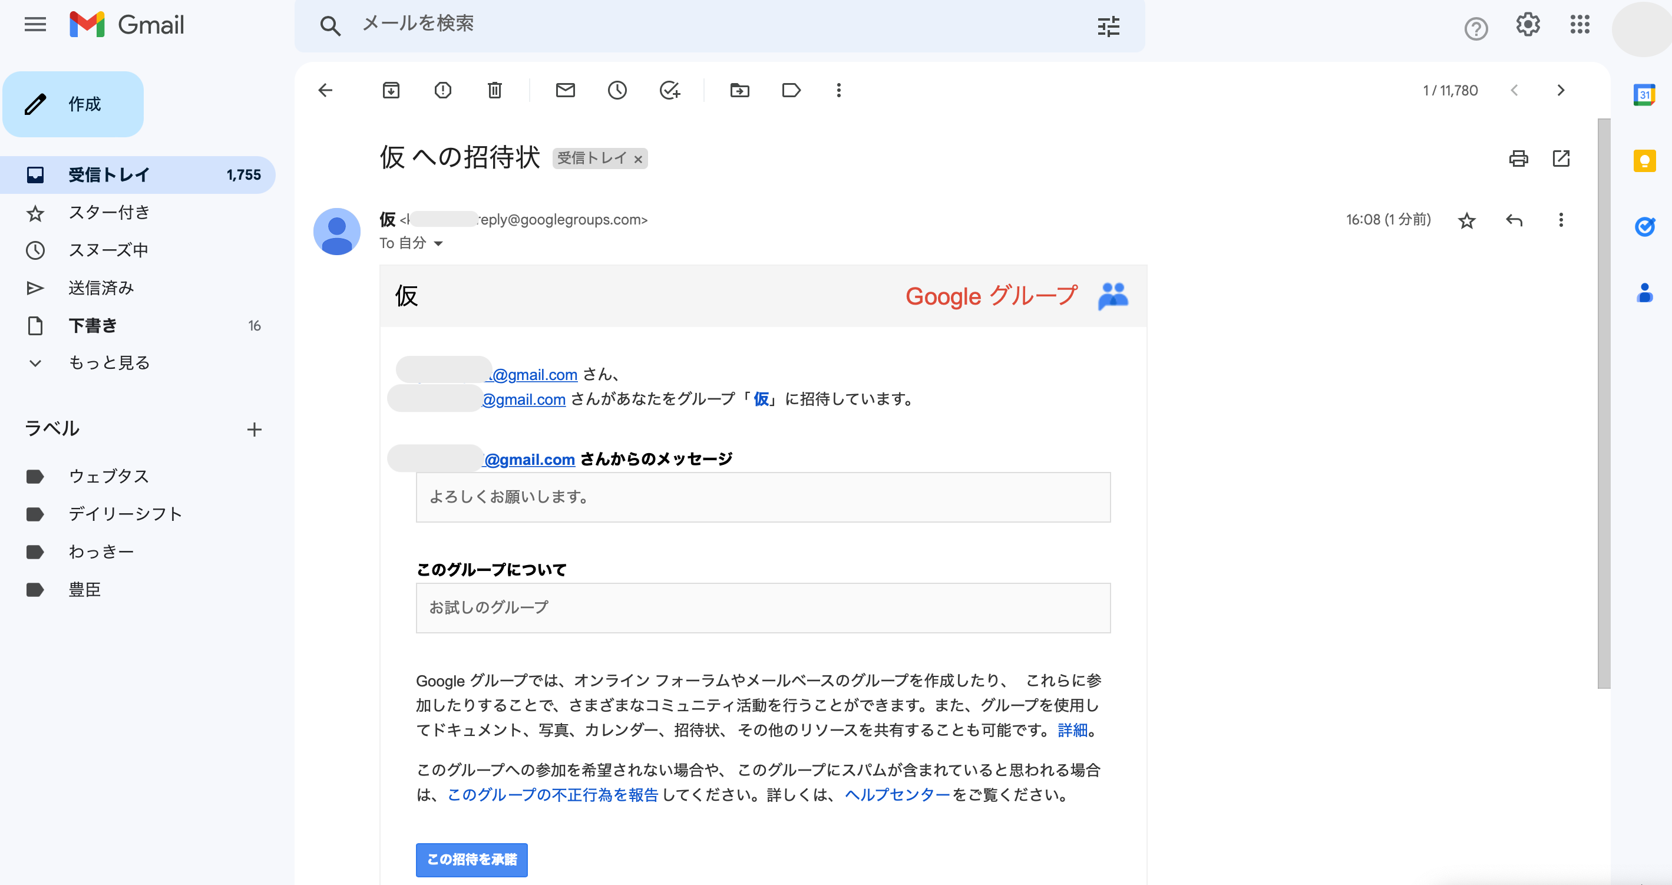Report this email as spam
This screenshot has width=1672, height=885.
pos(442,90)
